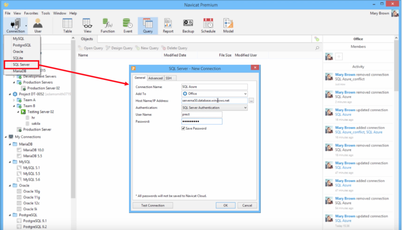
Task: Expand the Team A group
Action: [x=14, y=100]
